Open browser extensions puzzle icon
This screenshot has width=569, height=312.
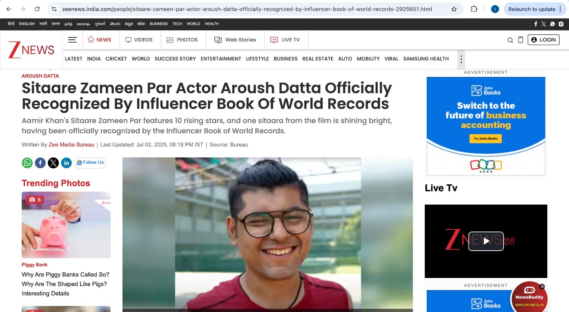pyautogui.click(x=474, y=9)
